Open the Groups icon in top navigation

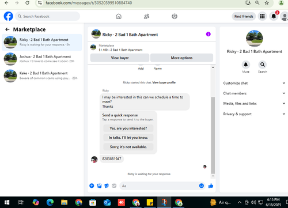pyautogui.click(x=175, y=16)
